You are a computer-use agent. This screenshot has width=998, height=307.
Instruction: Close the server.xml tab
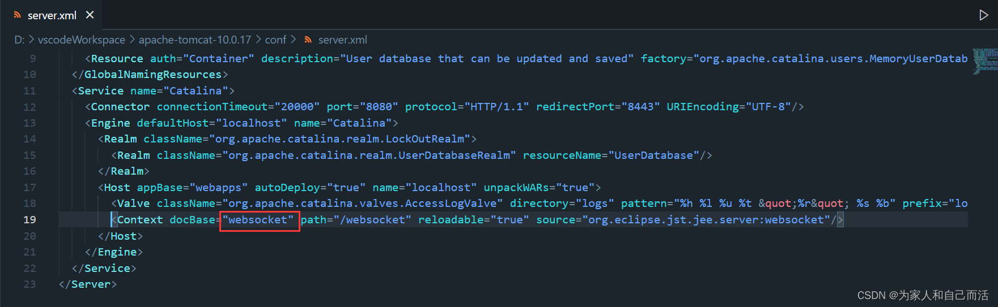coord(90,15)
